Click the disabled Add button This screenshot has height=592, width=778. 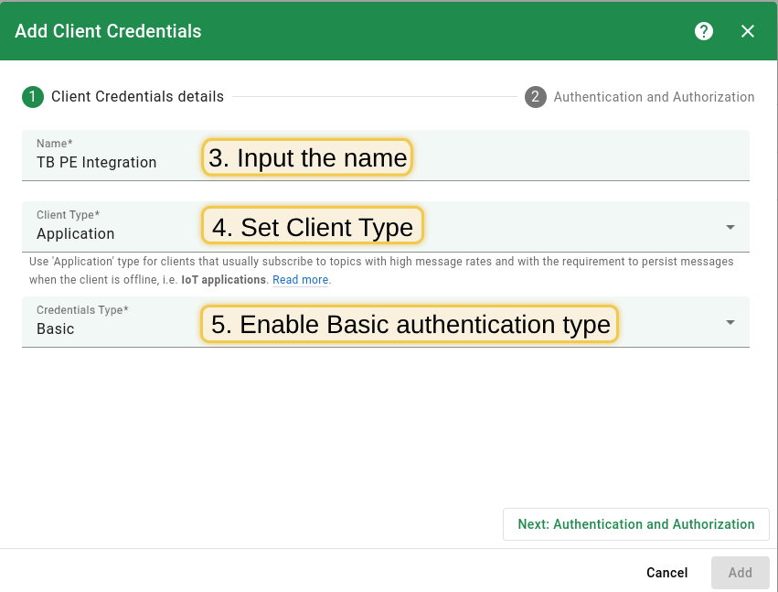coord(740,572)
